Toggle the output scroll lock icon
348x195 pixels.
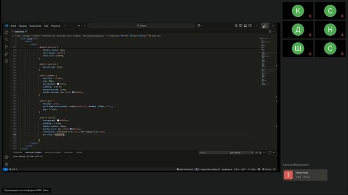point(260,153)
